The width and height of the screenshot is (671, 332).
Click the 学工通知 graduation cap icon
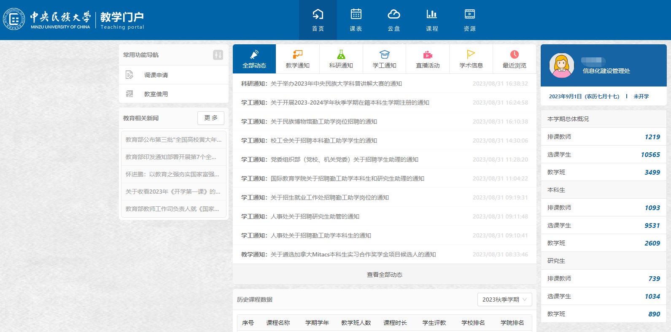pos(385,54)
